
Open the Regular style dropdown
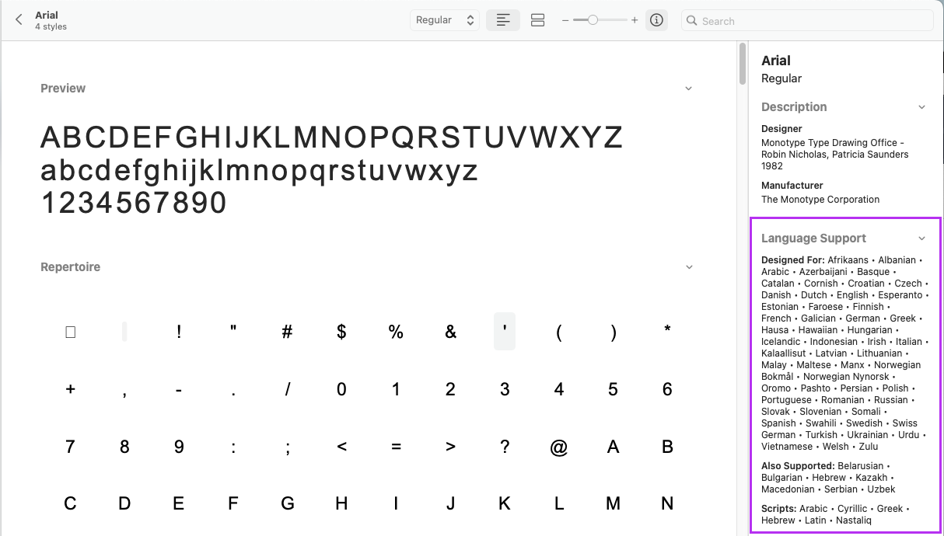click(x=445, y=20)
